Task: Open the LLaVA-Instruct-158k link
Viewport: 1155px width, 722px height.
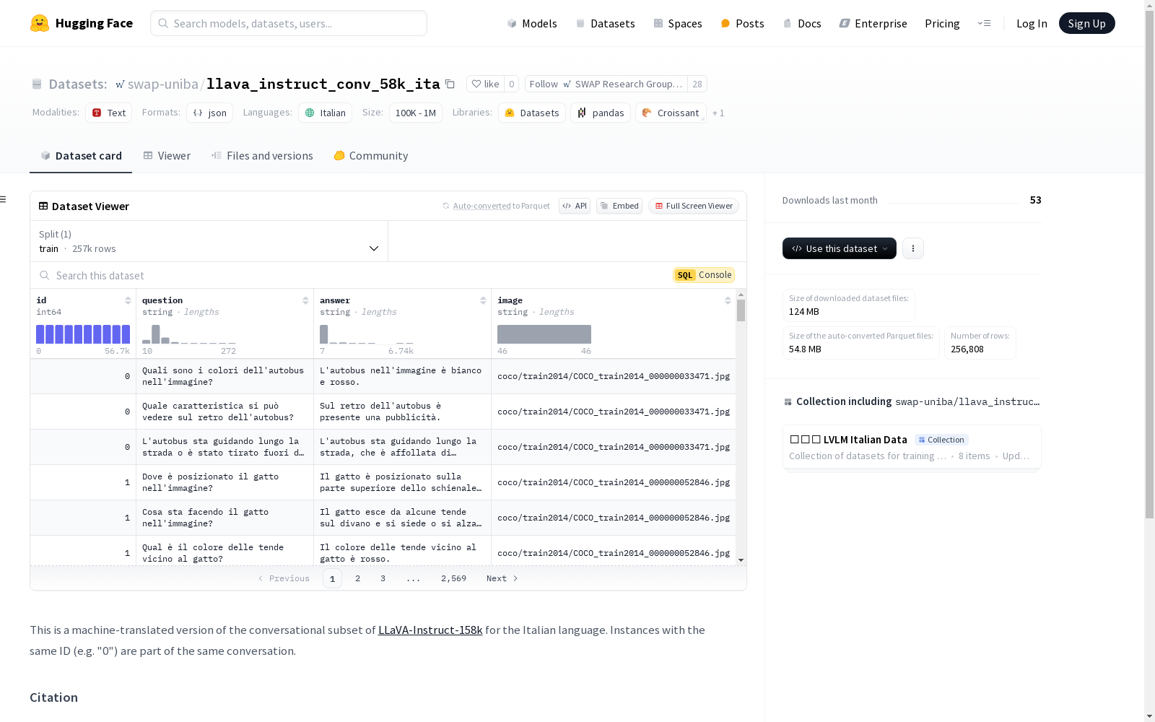Action: pyautogui.click(x=430, y=630)
